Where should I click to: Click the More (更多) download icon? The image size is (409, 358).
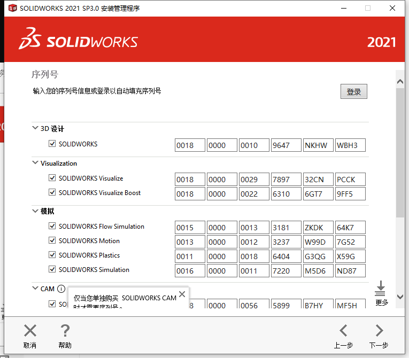tap(381, 289)
